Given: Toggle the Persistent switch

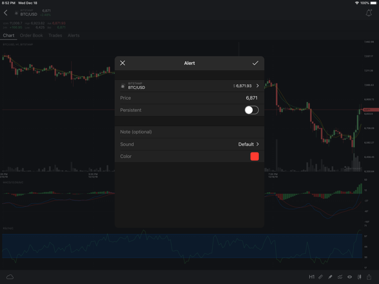Looking at the screenshot, I should point(251,110).
